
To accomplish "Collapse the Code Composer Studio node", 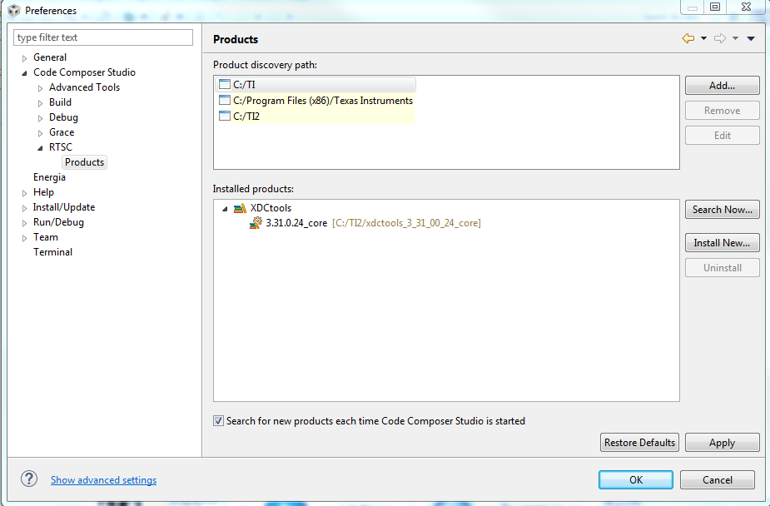I will pyautogui.click(x=24, y=73).
